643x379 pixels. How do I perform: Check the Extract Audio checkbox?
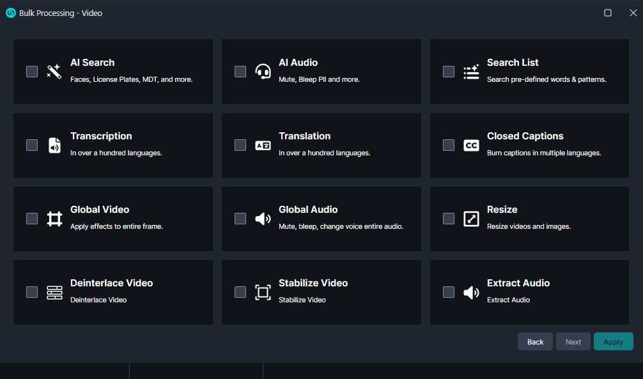tap(449, 292)
